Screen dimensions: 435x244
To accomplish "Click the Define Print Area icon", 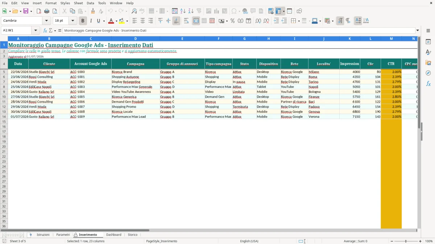I will pyautogui.click(x=271, y=11).
